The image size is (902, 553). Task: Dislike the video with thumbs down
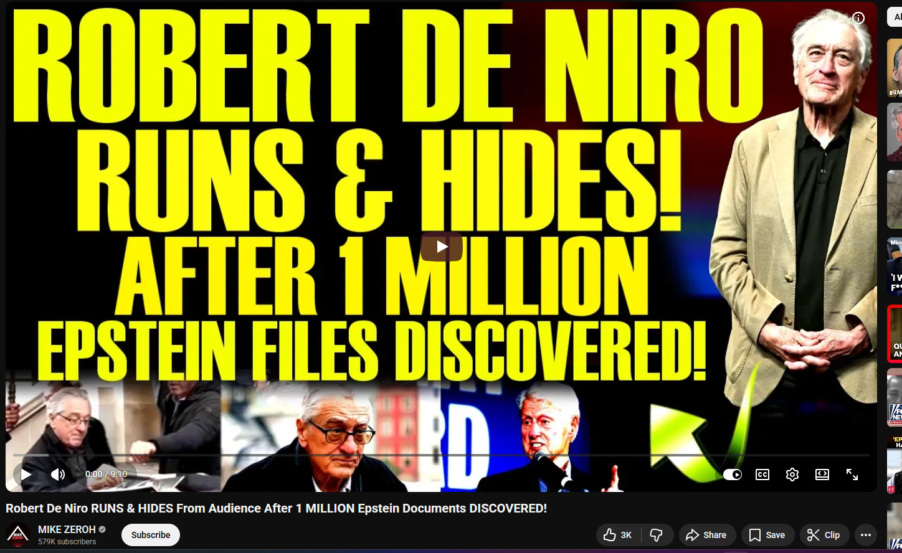(657, 535)
